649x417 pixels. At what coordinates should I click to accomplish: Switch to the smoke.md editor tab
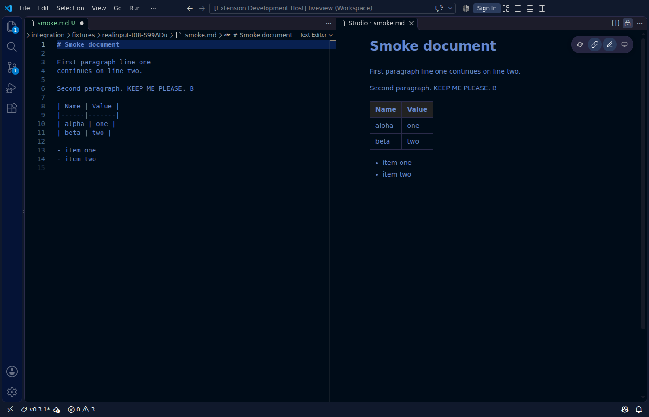coord(56,23)
